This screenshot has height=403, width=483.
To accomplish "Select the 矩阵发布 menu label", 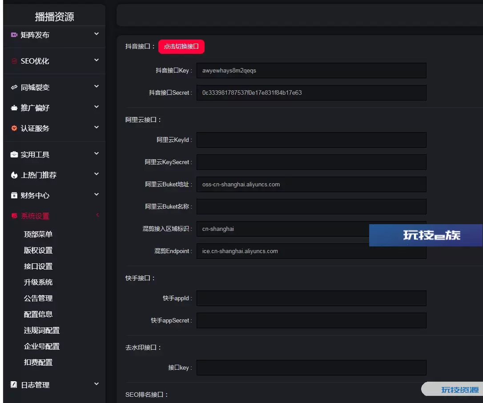I will [x=35, y=35].
